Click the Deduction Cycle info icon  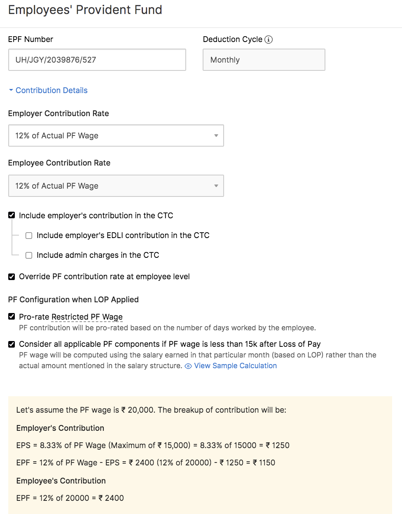[x=269, y=40]
